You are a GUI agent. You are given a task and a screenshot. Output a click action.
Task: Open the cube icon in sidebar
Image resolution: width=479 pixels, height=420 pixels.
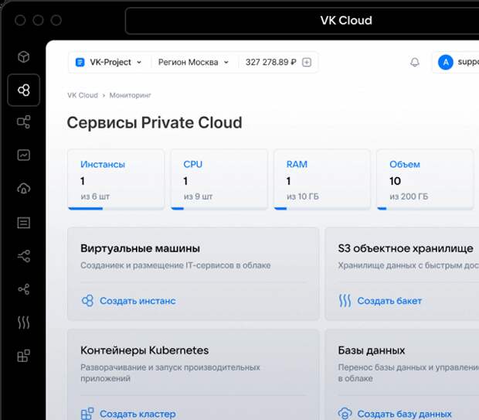click(x=23, y=57)
